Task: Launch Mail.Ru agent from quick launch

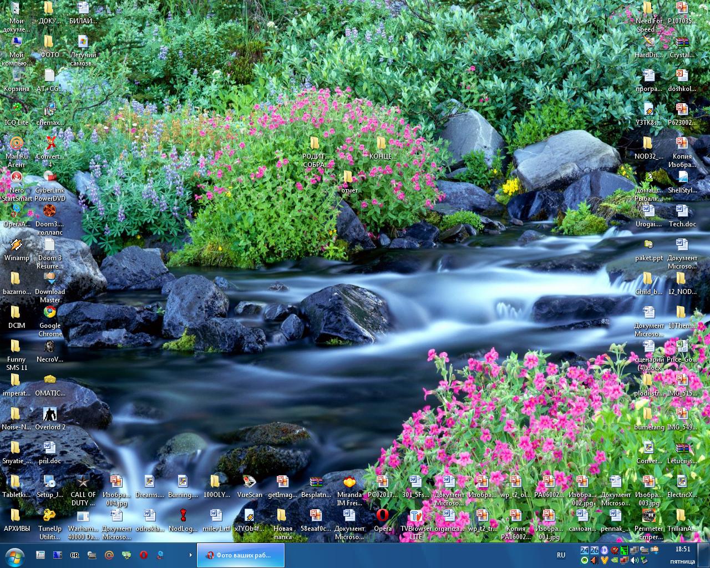Action: (x=109, y=555)
